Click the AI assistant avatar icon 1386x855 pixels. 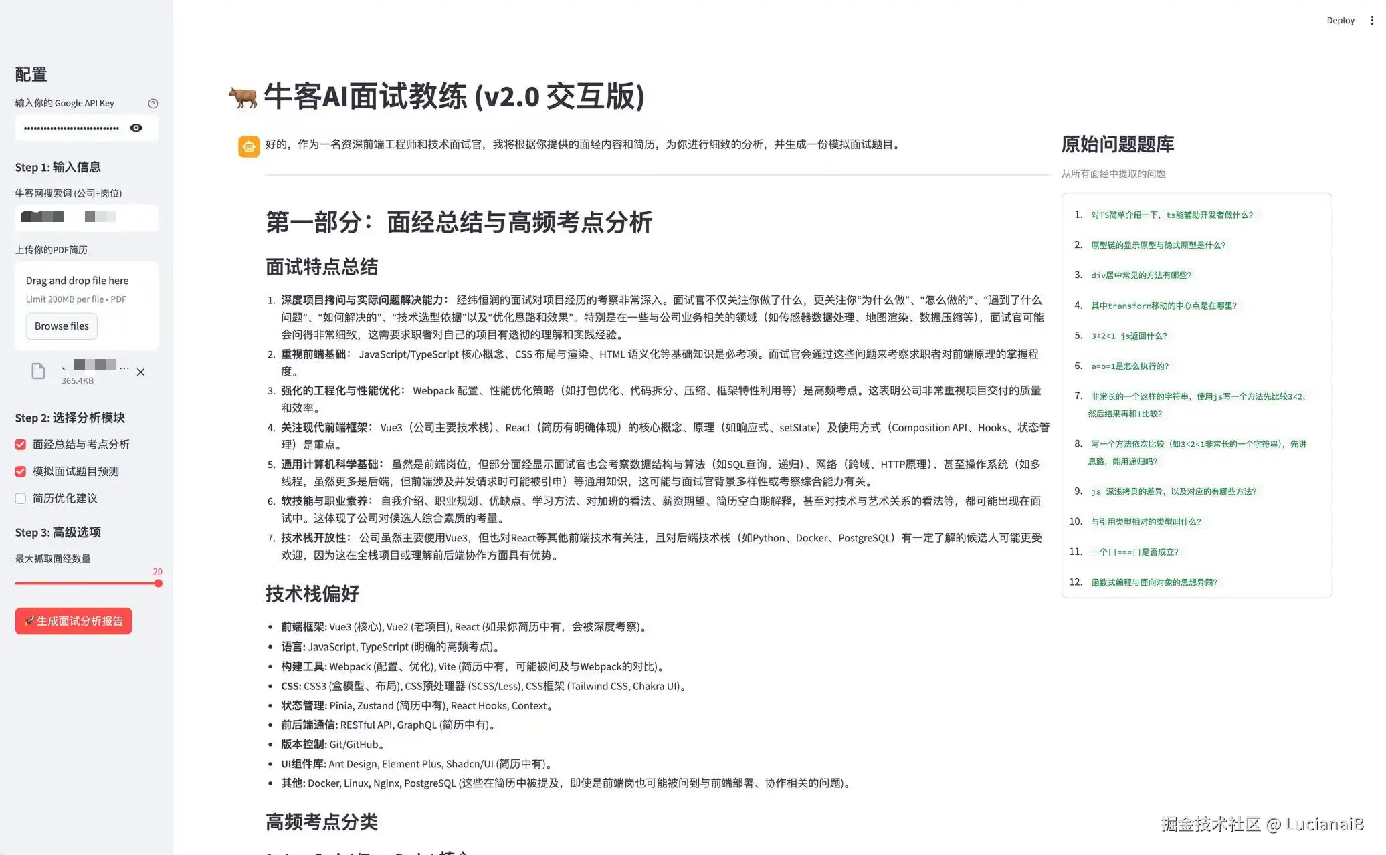point(249,146)
